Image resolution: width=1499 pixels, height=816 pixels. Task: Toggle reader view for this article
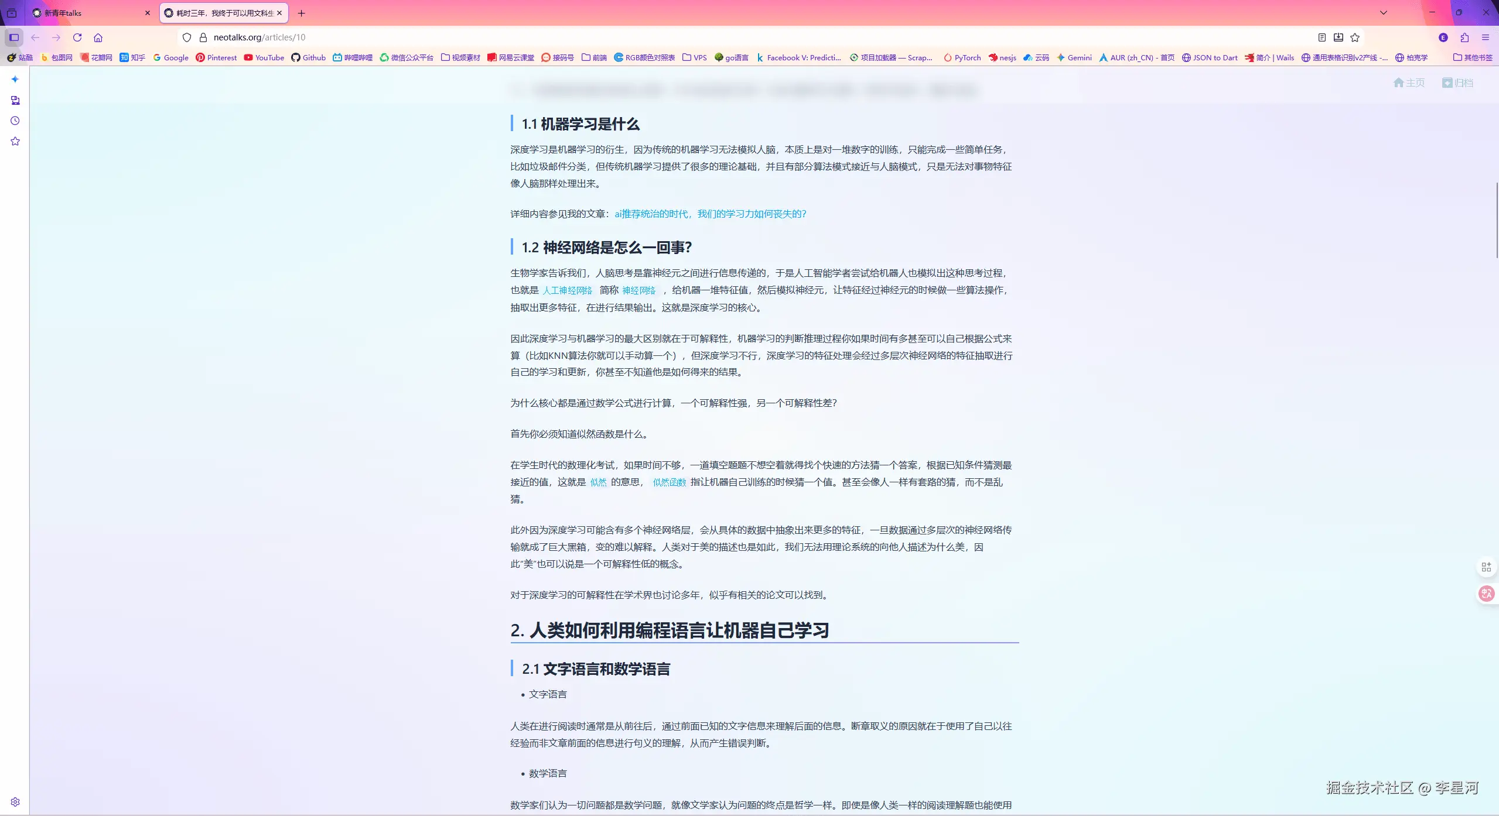[x=1322, y=37]
